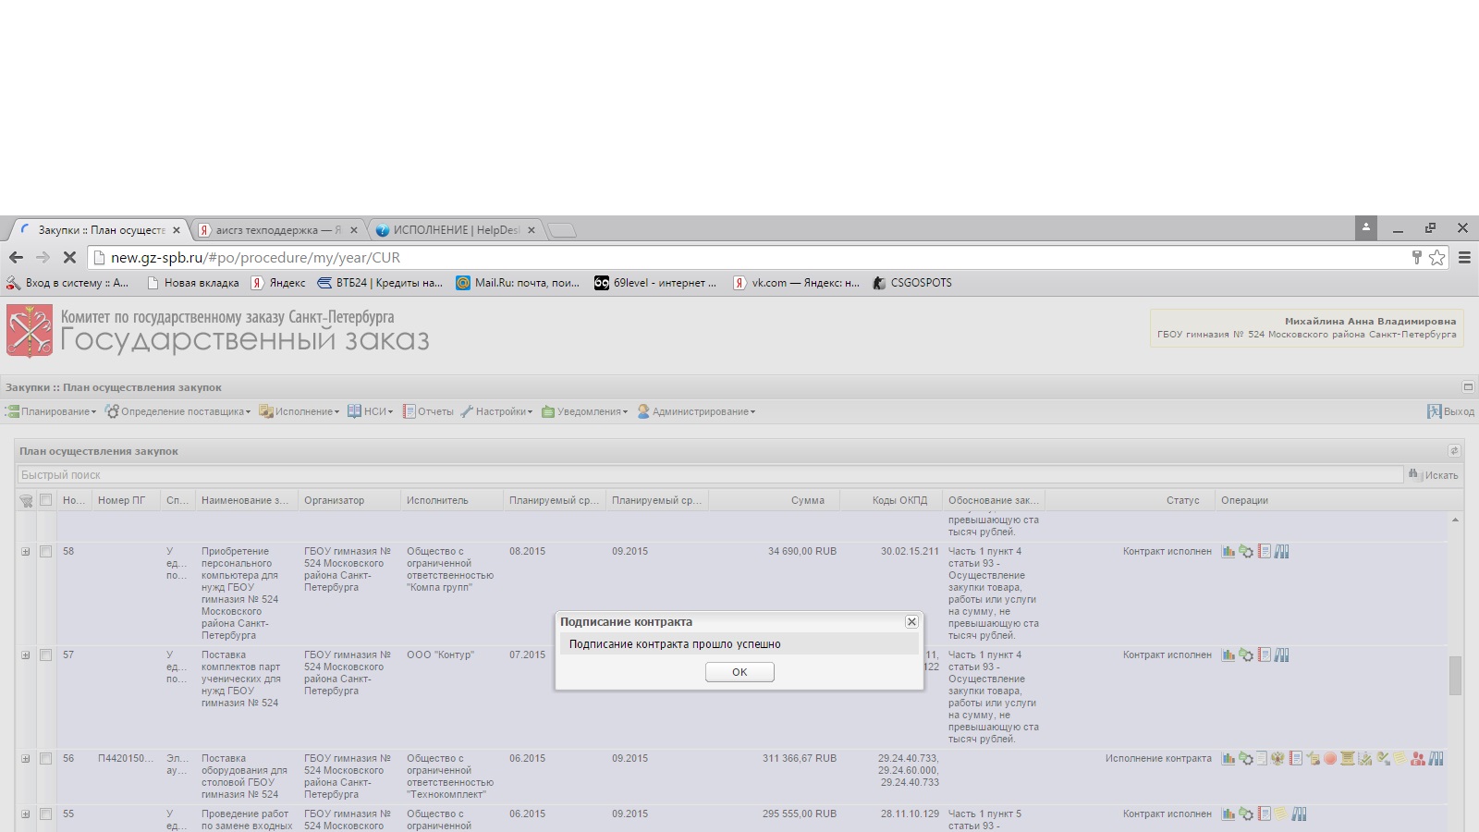The height and width of the screenshot is (832, 1479).
Task: Open the binders archive icon for row 56
Action: coord(1436,759)
